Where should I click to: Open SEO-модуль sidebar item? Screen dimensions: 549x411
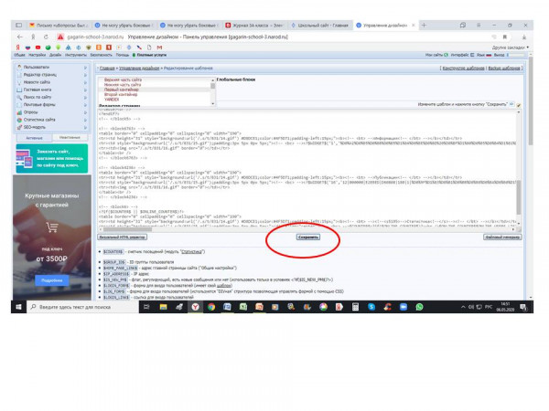pyautogui.click(x=35, y=127)
